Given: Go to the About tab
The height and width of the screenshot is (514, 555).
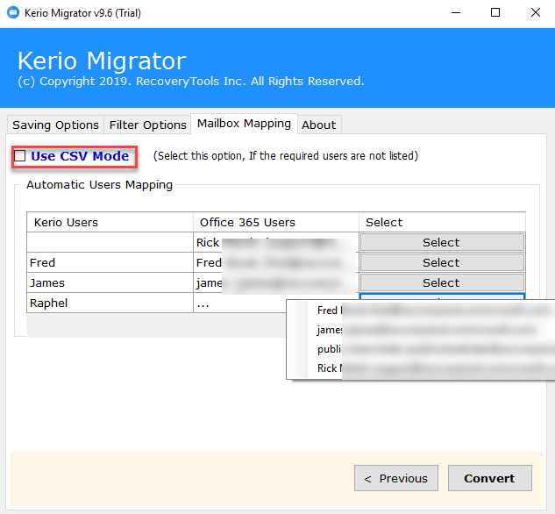Looking at the screenshot, I should 319,125.
